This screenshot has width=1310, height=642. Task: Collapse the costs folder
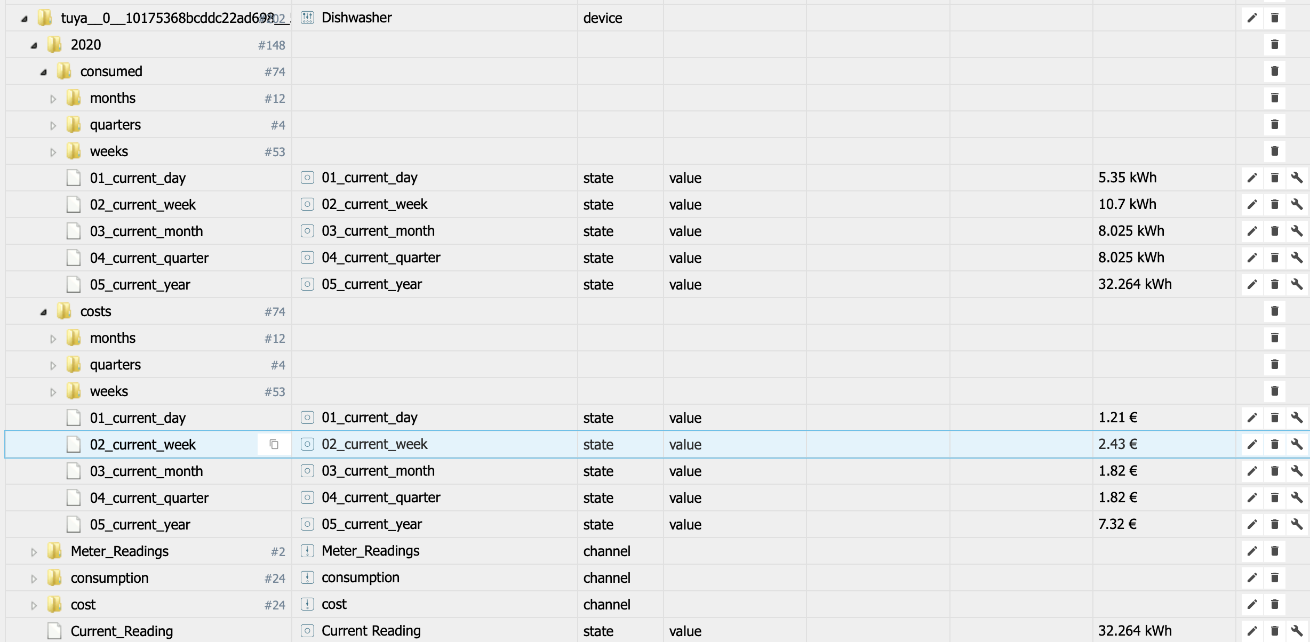click(x=43, y=312)
